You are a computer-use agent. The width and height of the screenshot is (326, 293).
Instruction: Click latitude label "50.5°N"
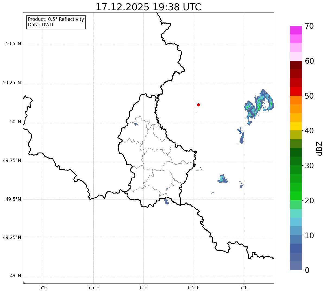pos(13,44)
